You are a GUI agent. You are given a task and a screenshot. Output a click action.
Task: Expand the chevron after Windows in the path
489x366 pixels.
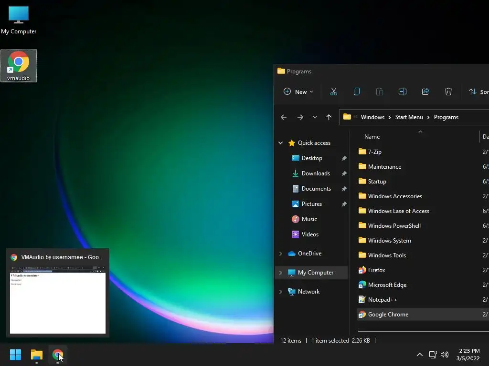tap(390, 117)
